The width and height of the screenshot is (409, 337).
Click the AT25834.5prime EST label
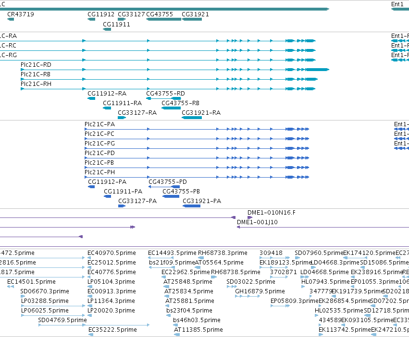[x=189, y=291]
